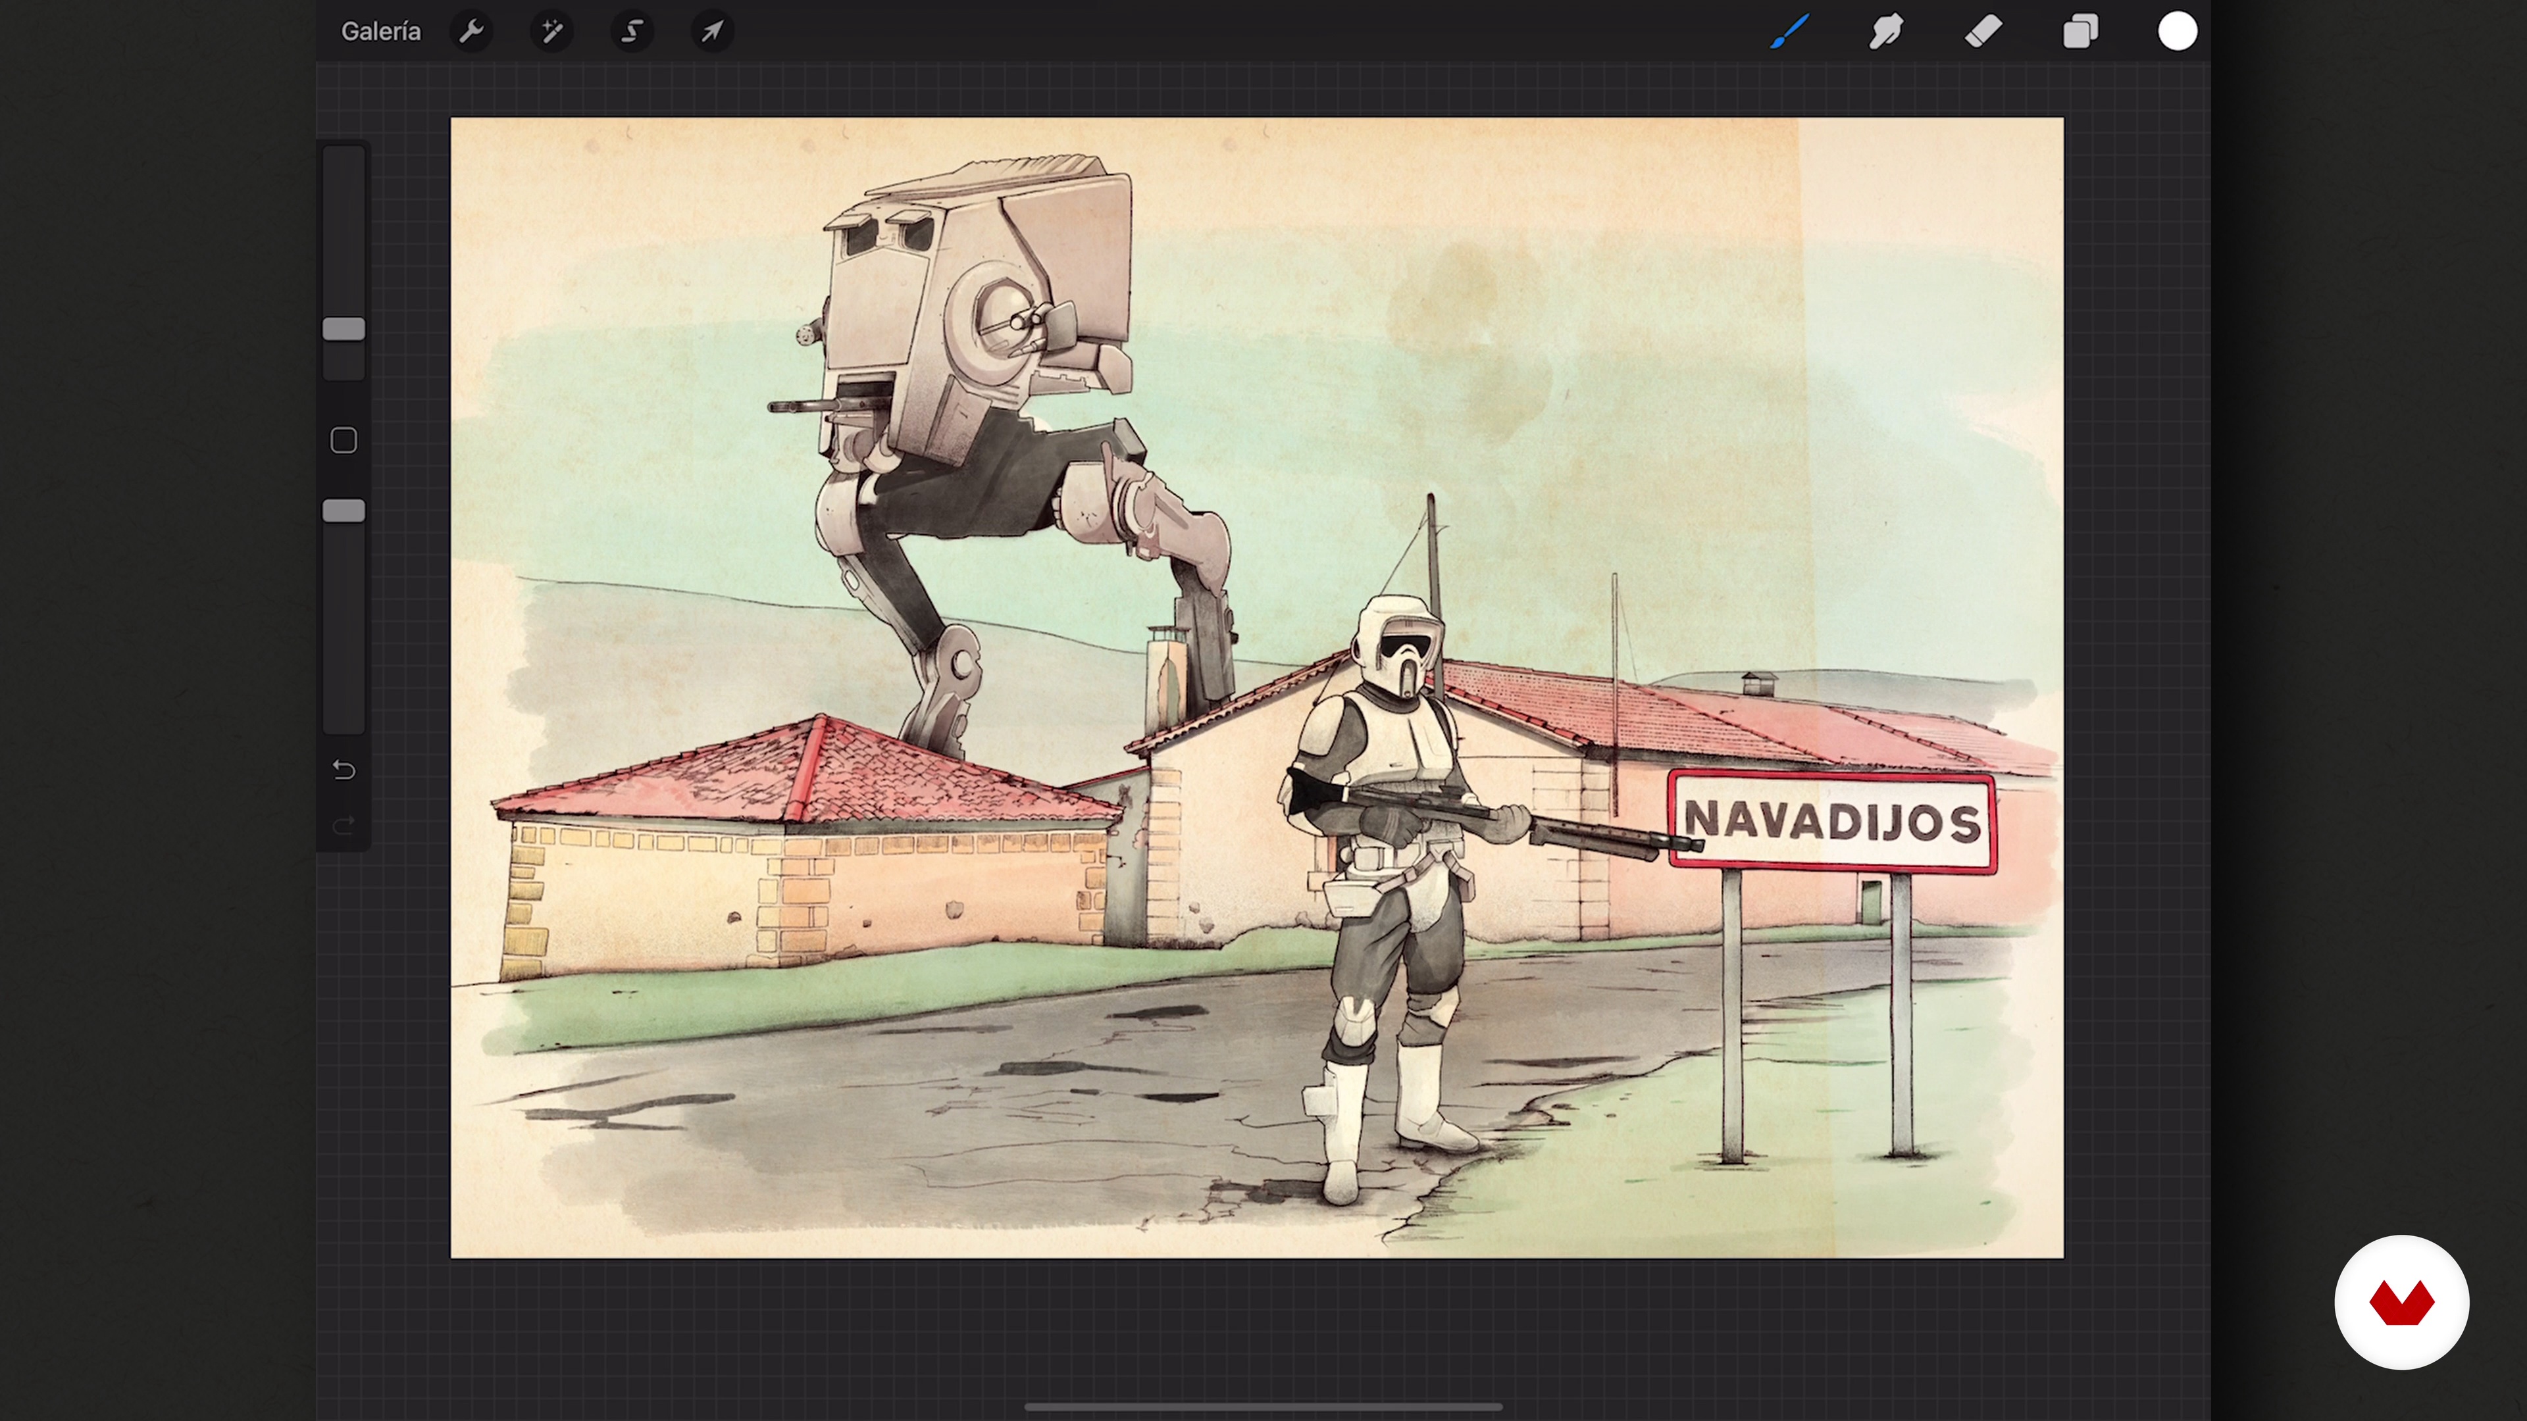
Task: Open the Galería gallery view
Action: [x=380, y=32]
